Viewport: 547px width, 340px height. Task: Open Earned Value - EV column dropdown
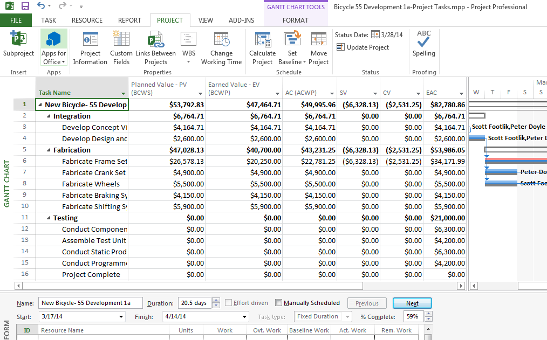pyautogui.click(x=277, y=93)
